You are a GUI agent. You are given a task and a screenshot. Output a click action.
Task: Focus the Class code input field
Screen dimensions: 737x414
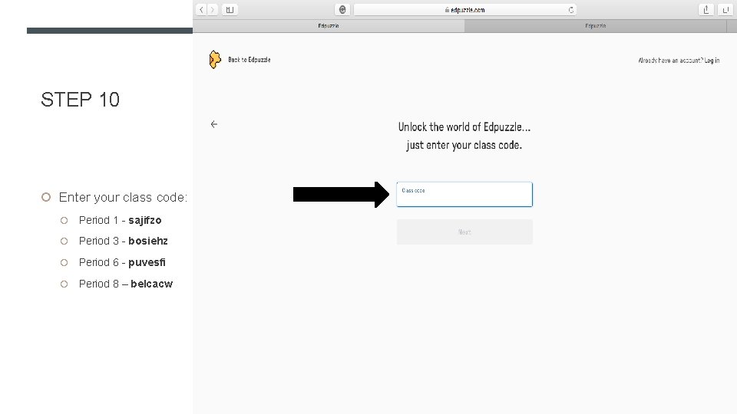point(464,194)
